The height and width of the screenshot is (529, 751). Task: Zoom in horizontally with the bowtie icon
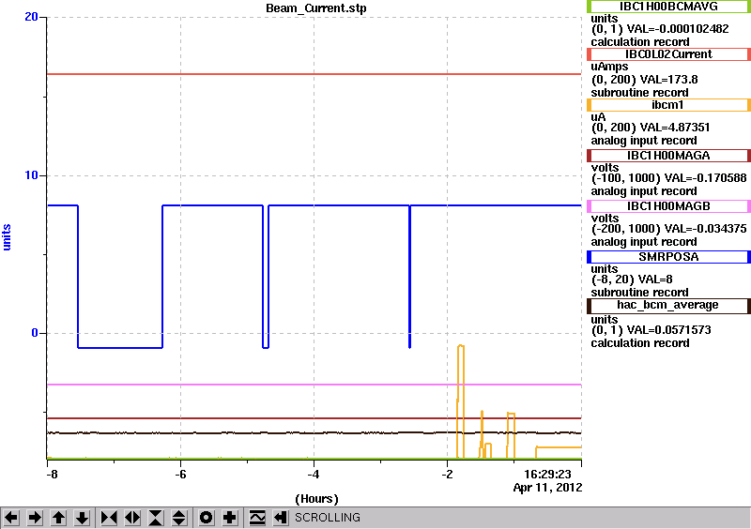tap(109, 518)
